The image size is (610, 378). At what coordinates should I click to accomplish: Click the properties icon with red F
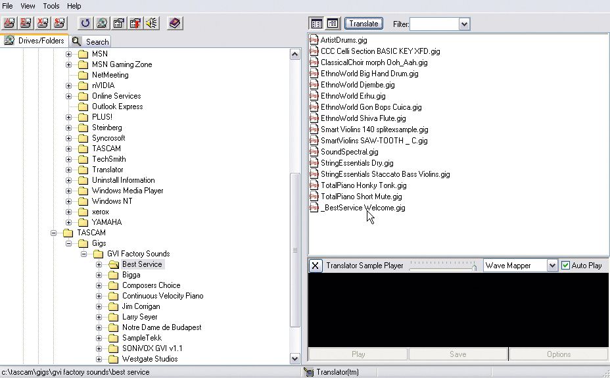click(135, 23)
